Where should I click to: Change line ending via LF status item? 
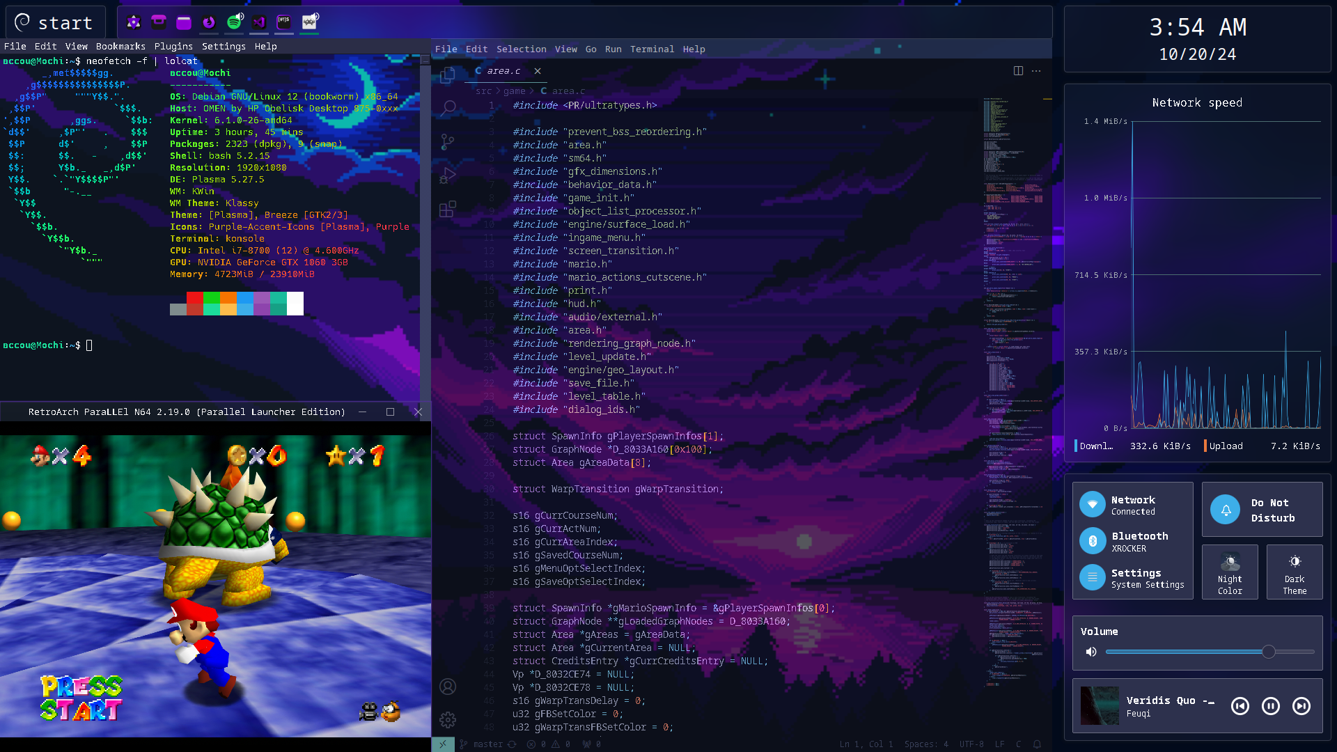click(x=999, y=744)
